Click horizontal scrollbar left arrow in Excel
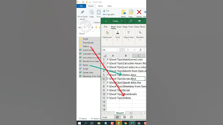Viewport: 223px width, 125px height. (x=145, y=113)
